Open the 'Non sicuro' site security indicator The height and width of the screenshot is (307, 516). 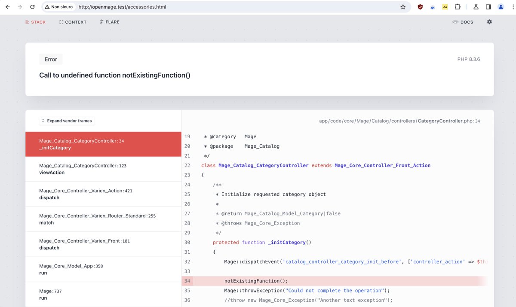coord(59,7)
